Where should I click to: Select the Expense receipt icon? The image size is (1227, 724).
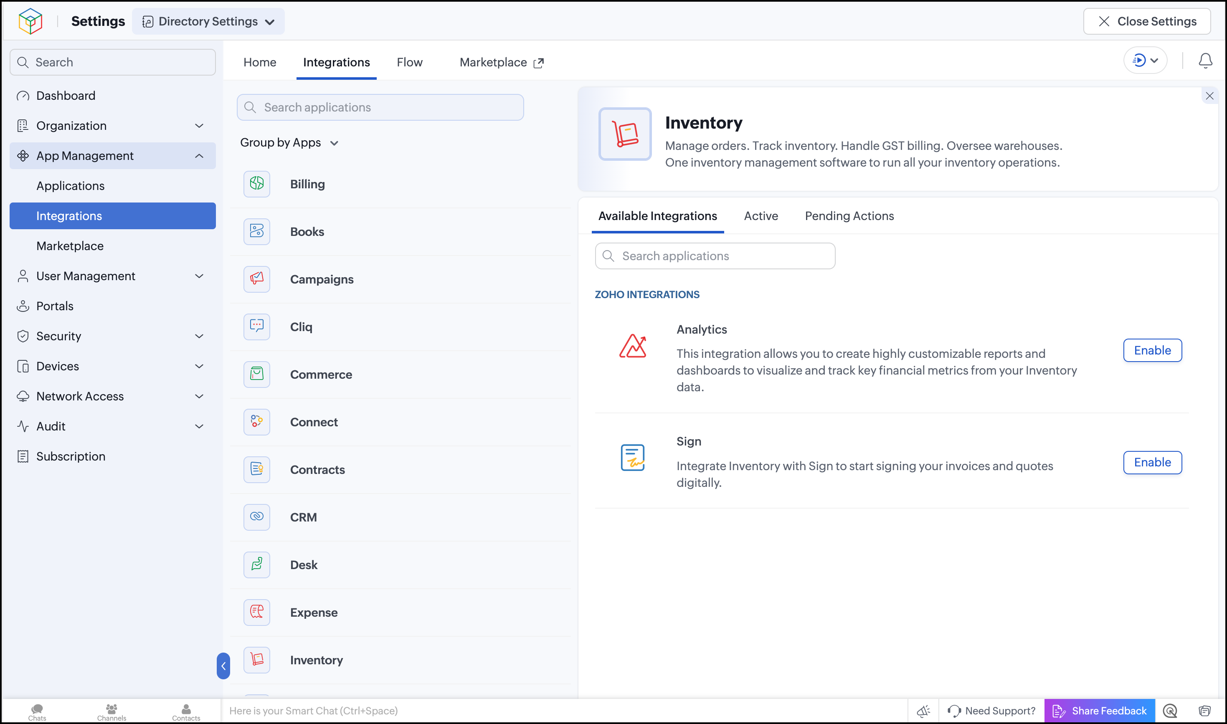(256, 612)
